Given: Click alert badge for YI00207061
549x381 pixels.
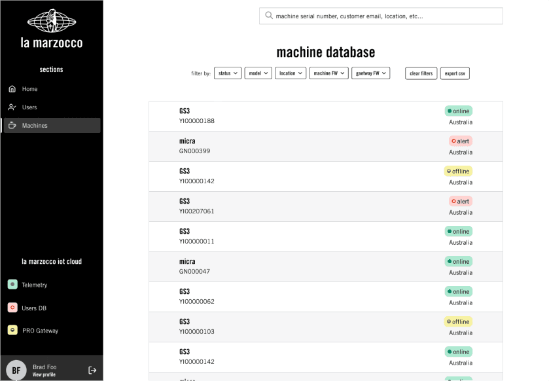Looking at the screenshot, I should (x=461, y=202).
